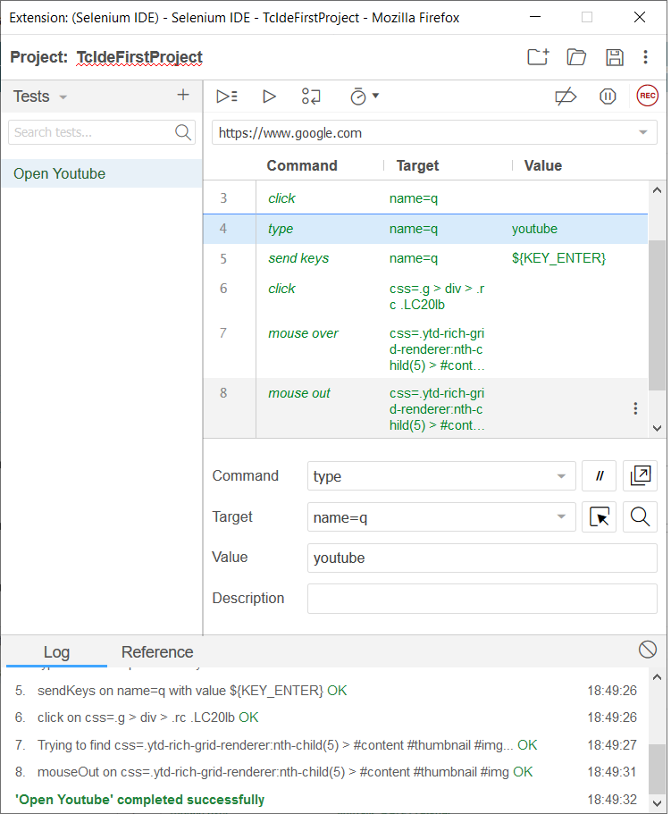Click youtube value cell in row 4
This screenshot has width=671, height=814.
pos(534,229)
